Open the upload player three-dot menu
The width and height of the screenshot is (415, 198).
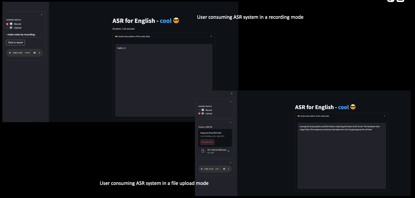[x=229, y=169]
